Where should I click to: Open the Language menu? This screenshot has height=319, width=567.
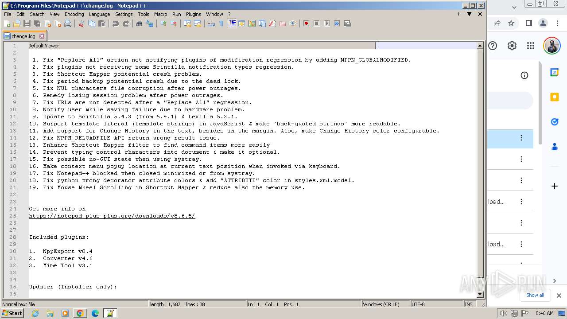[99, 14]
